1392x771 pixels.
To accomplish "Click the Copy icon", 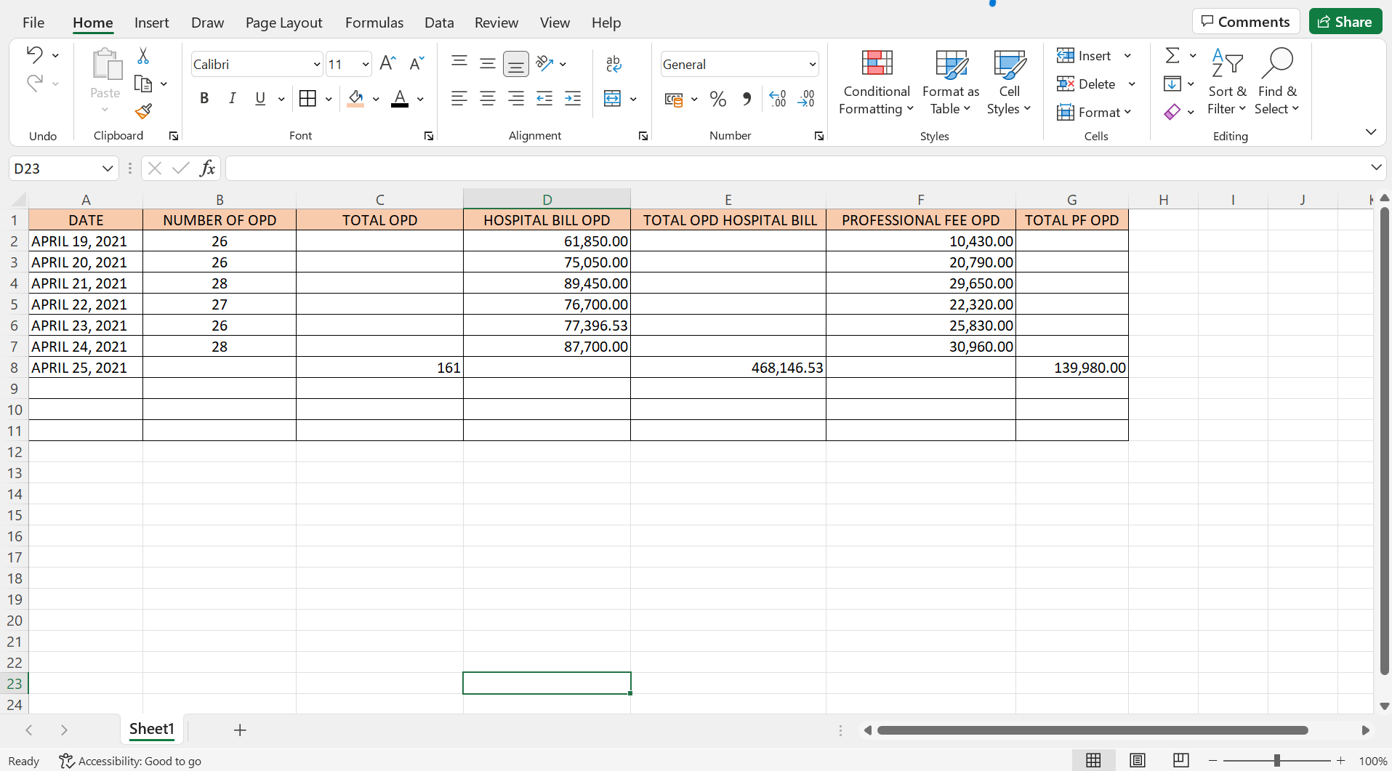I will pyautogui.click(x=143, y=84).
